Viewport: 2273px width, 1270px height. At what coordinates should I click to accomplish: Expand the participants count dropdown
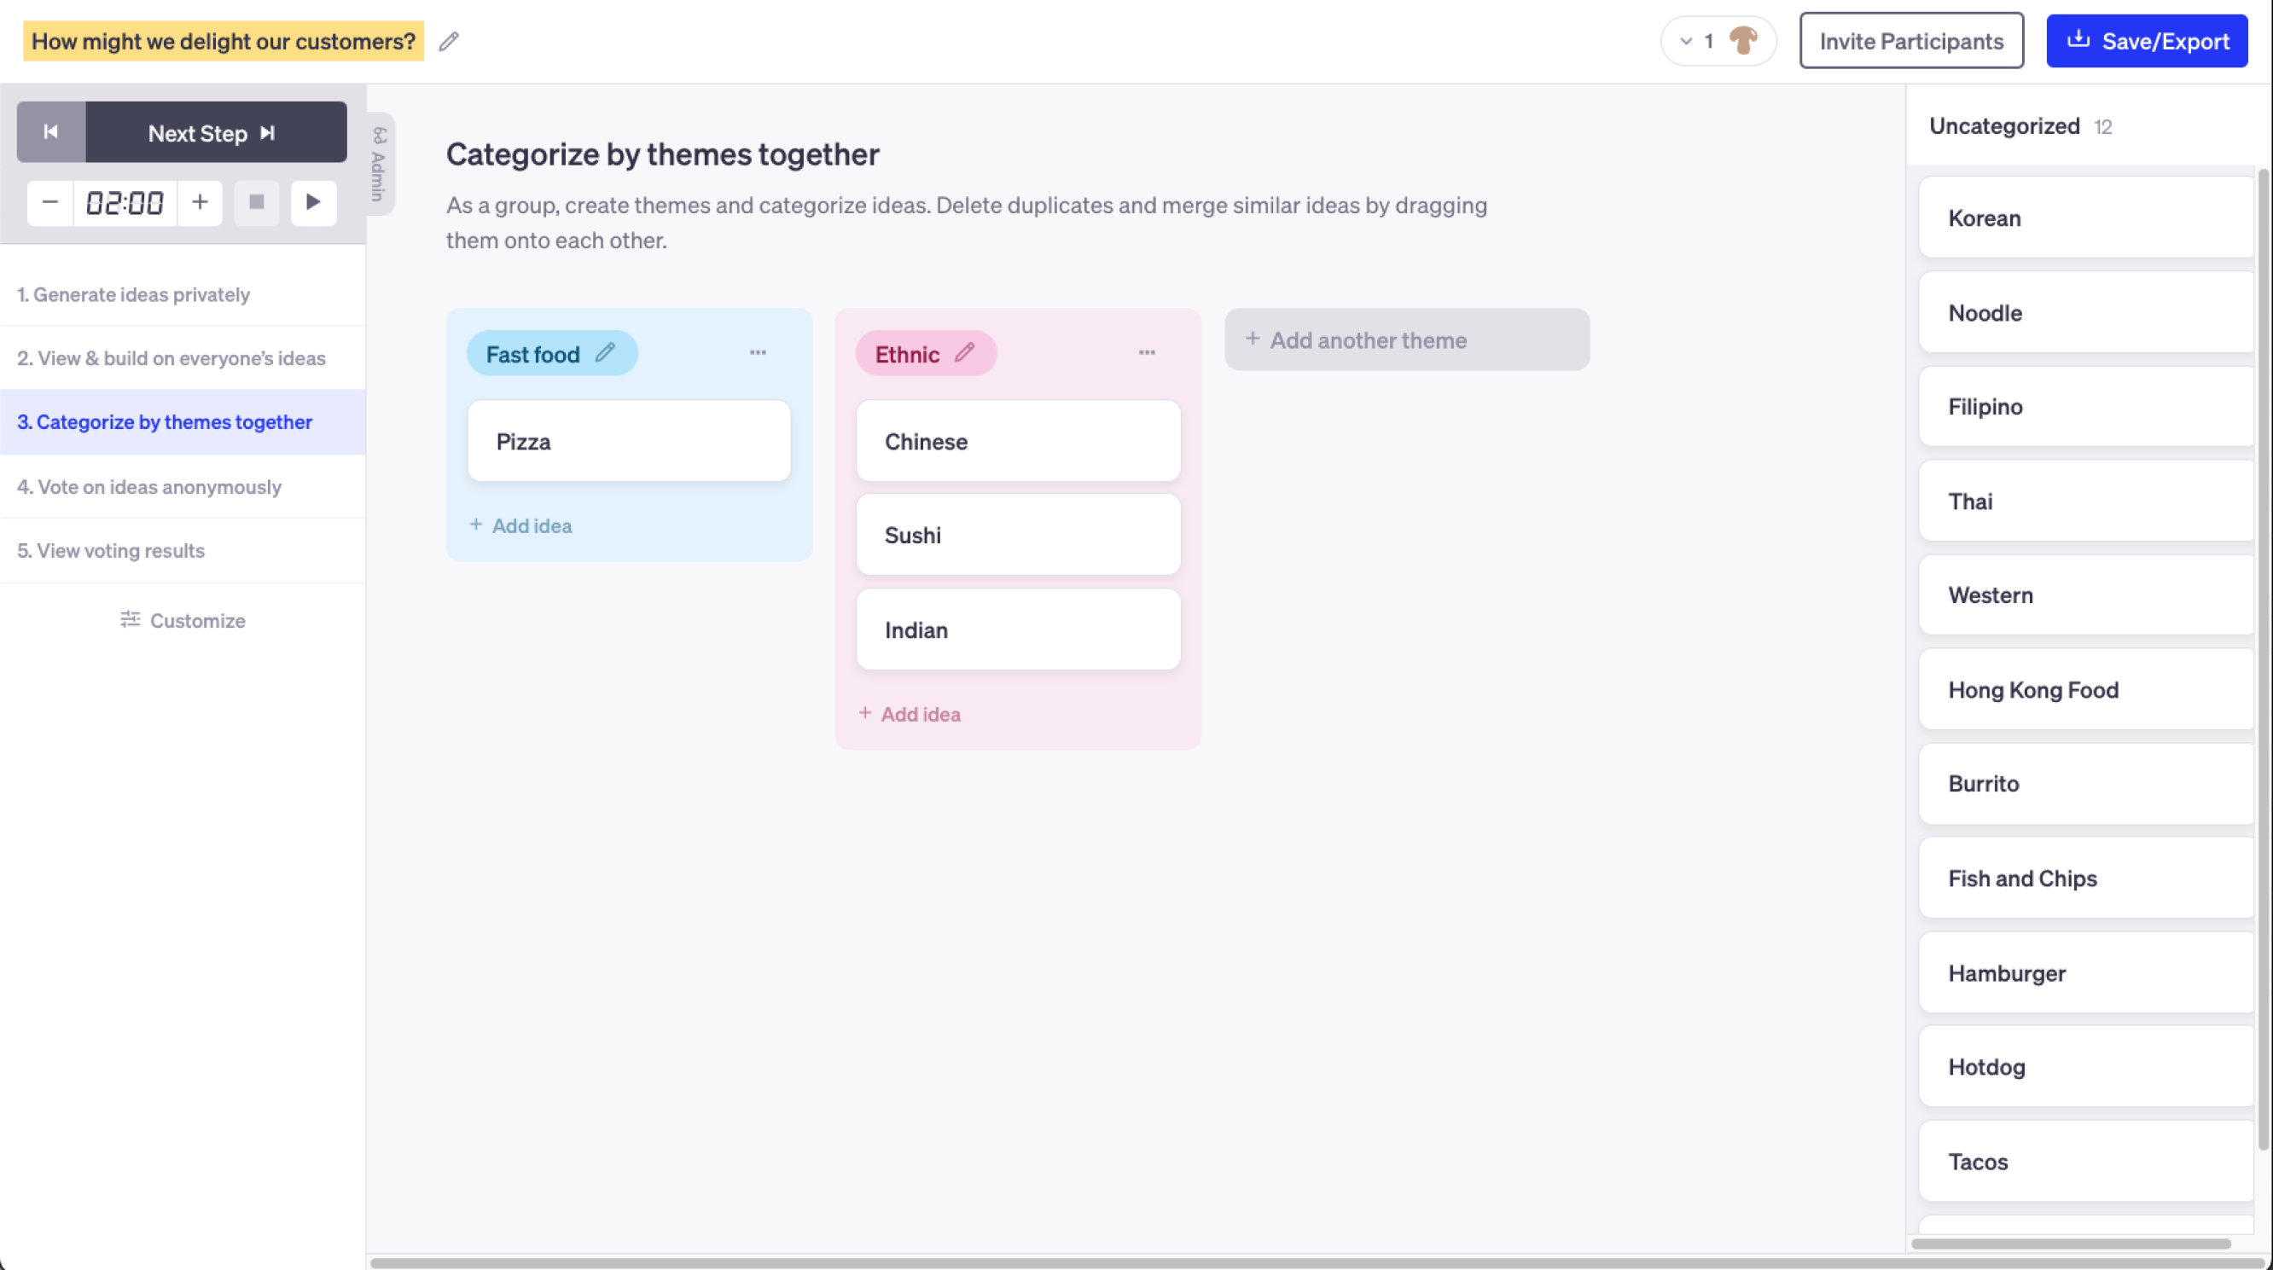[x=1686, y=41]
